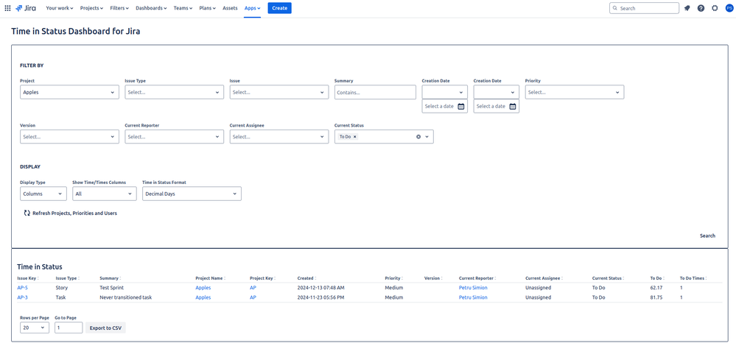
Task: Go to Assets in top navigation
Action: coord(230,8)
